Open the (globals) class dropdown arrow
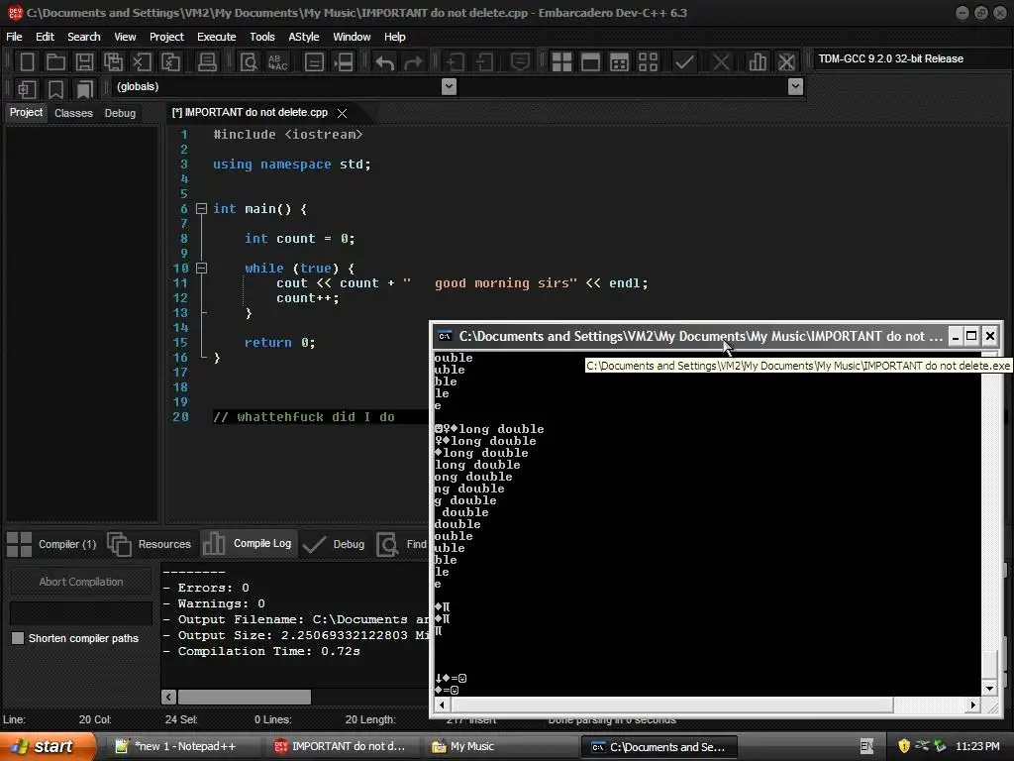The image size is (1014, 761). (x=449, y=87)
